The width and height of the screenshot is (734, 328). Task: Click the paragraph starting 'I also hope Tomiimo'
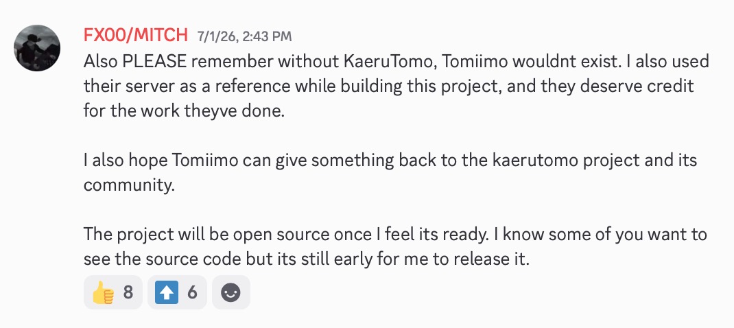pos(390,172)
